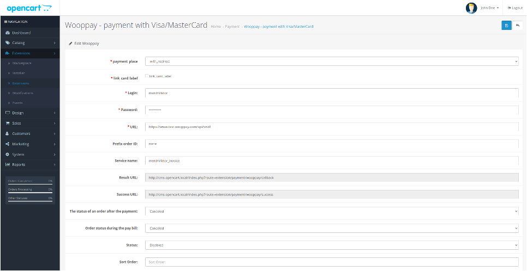The image size is (527, 271).
Task: Collapse Extensions menu chevron
Action: [55, 53]
